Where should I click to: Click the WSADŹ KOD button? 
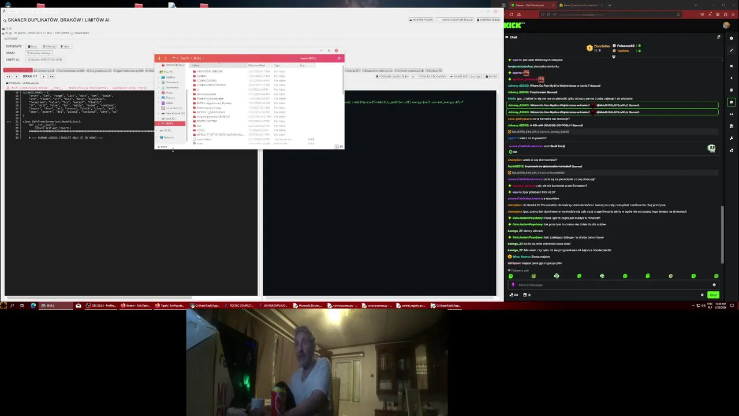[x=465, y=76]
